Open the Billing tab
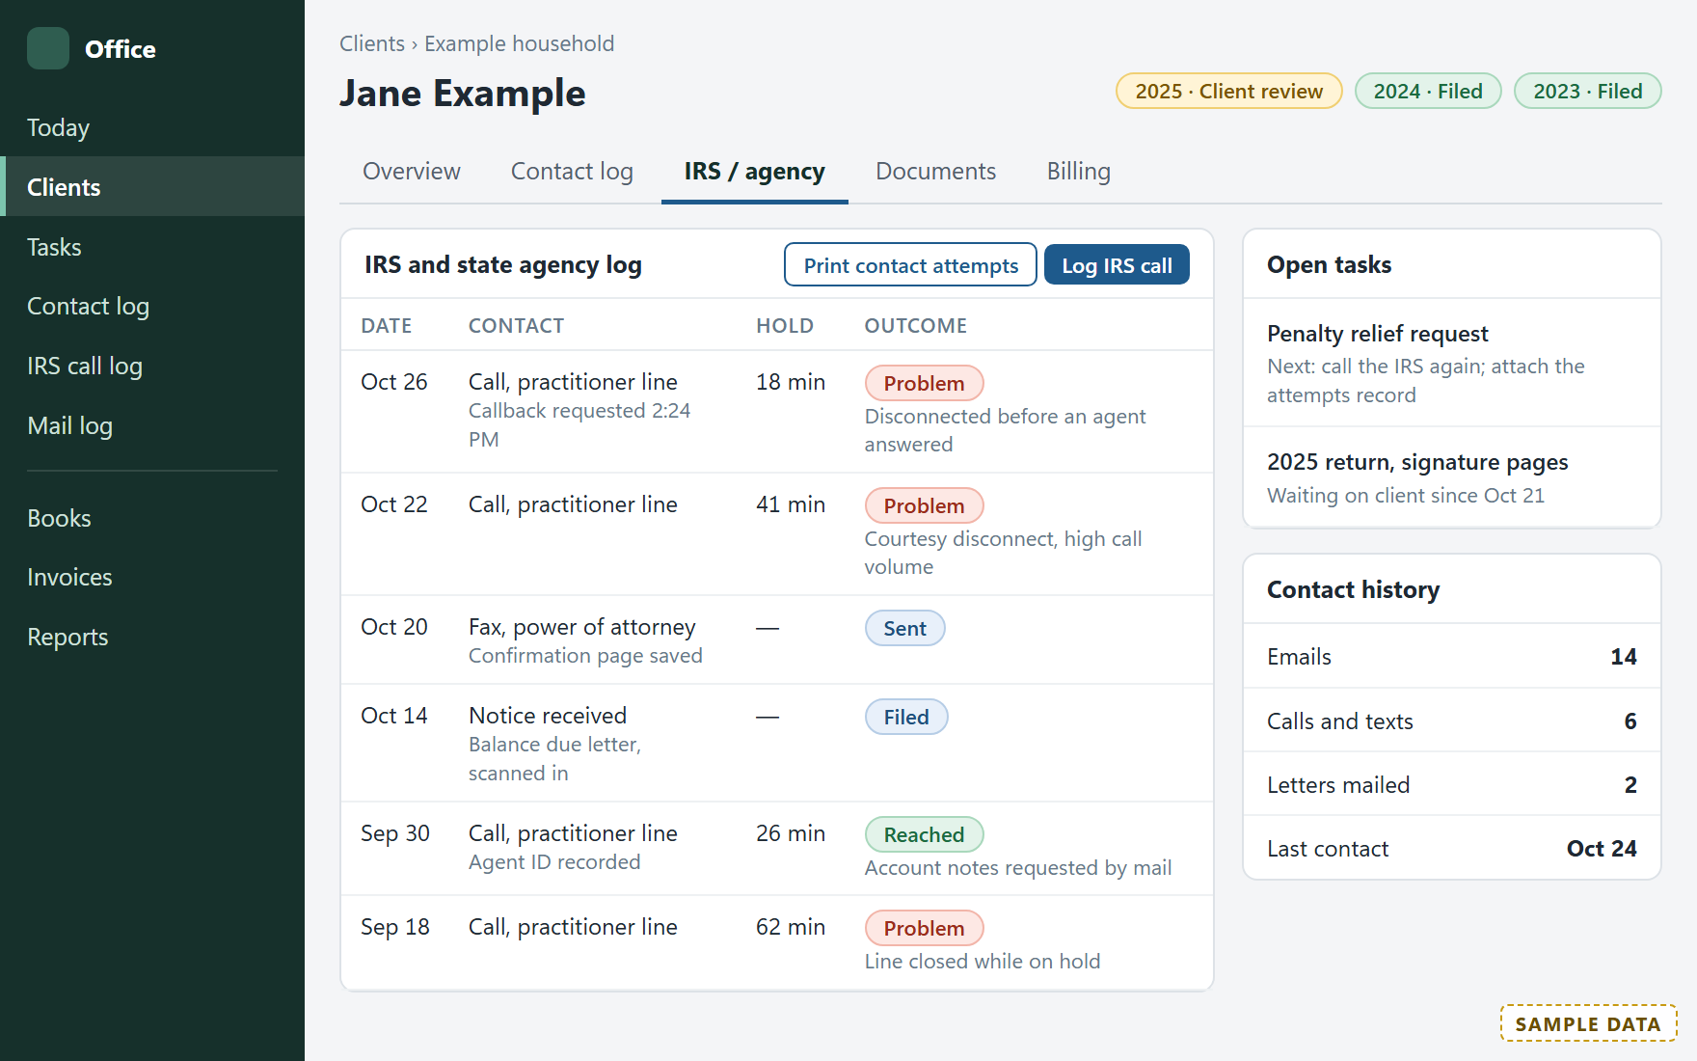This screenshot has height=1061, width=1697. 1079,172
